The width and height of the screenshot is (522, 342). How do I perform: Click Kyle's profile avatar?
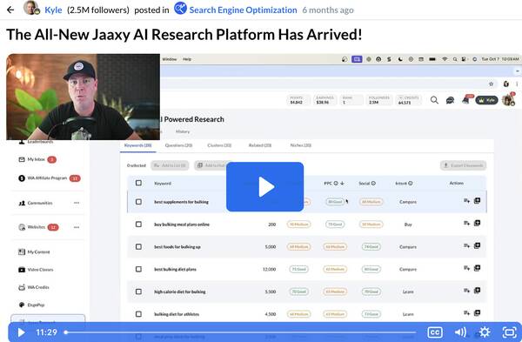(x=31, y=8)
